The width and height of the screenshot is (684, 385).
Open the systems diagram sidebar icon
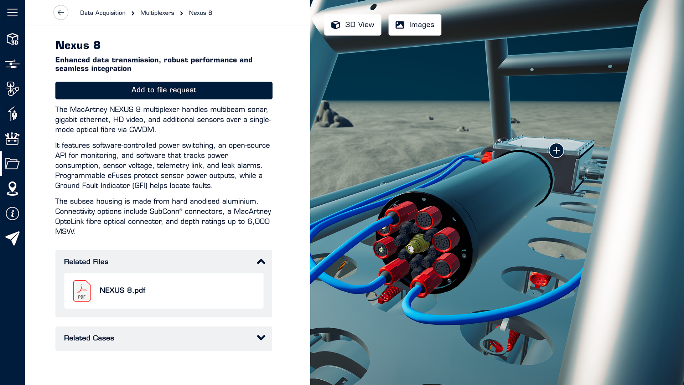12,89
